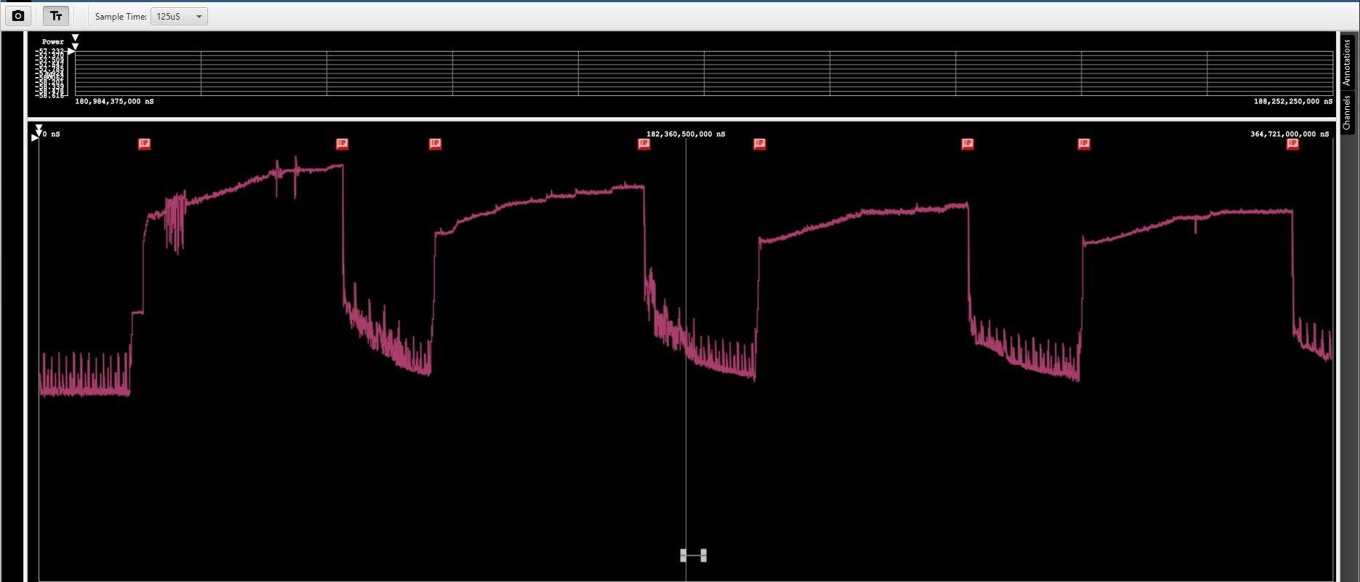1360x582 pixels.
Task: Click the downward triangle marker beside the Power label
Action: click(x=75, y=38)
